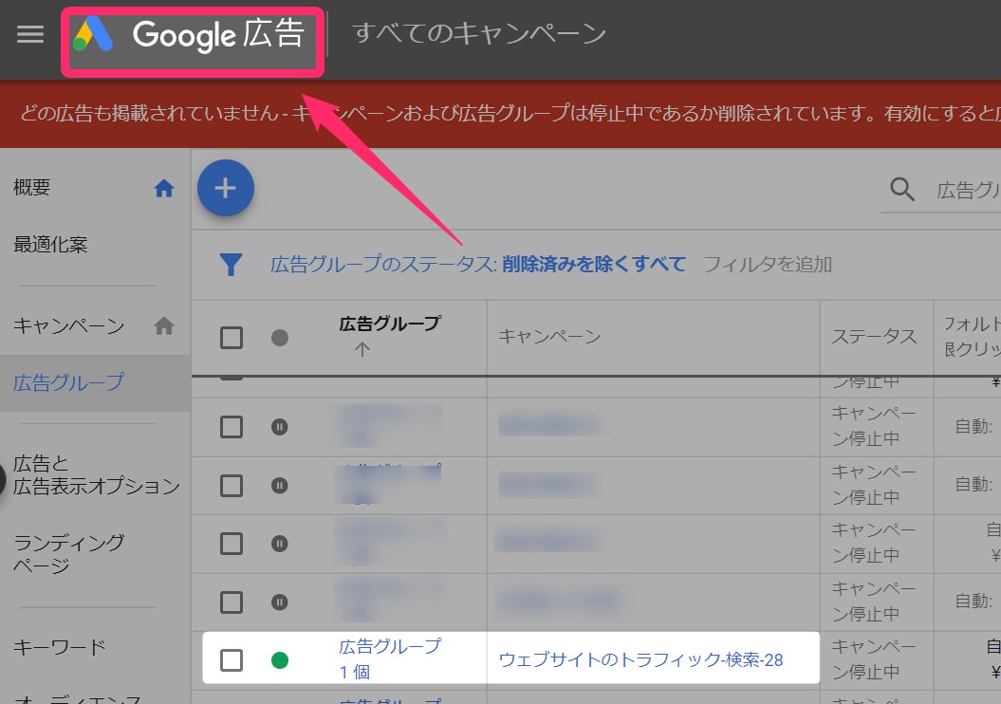
Task: Click キャンペーン停止中 status in ウェブサイトのトラフィック-検索-28 row
Action: click(x=874, y=658)
